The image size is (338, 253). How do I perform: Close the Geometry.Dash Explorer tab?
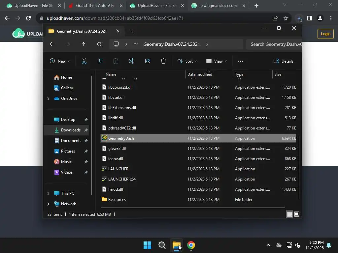point(118,31)
